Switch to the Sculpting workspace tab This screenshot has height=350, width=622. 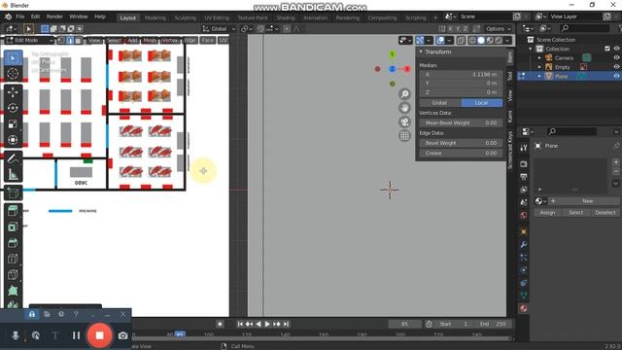186,17
